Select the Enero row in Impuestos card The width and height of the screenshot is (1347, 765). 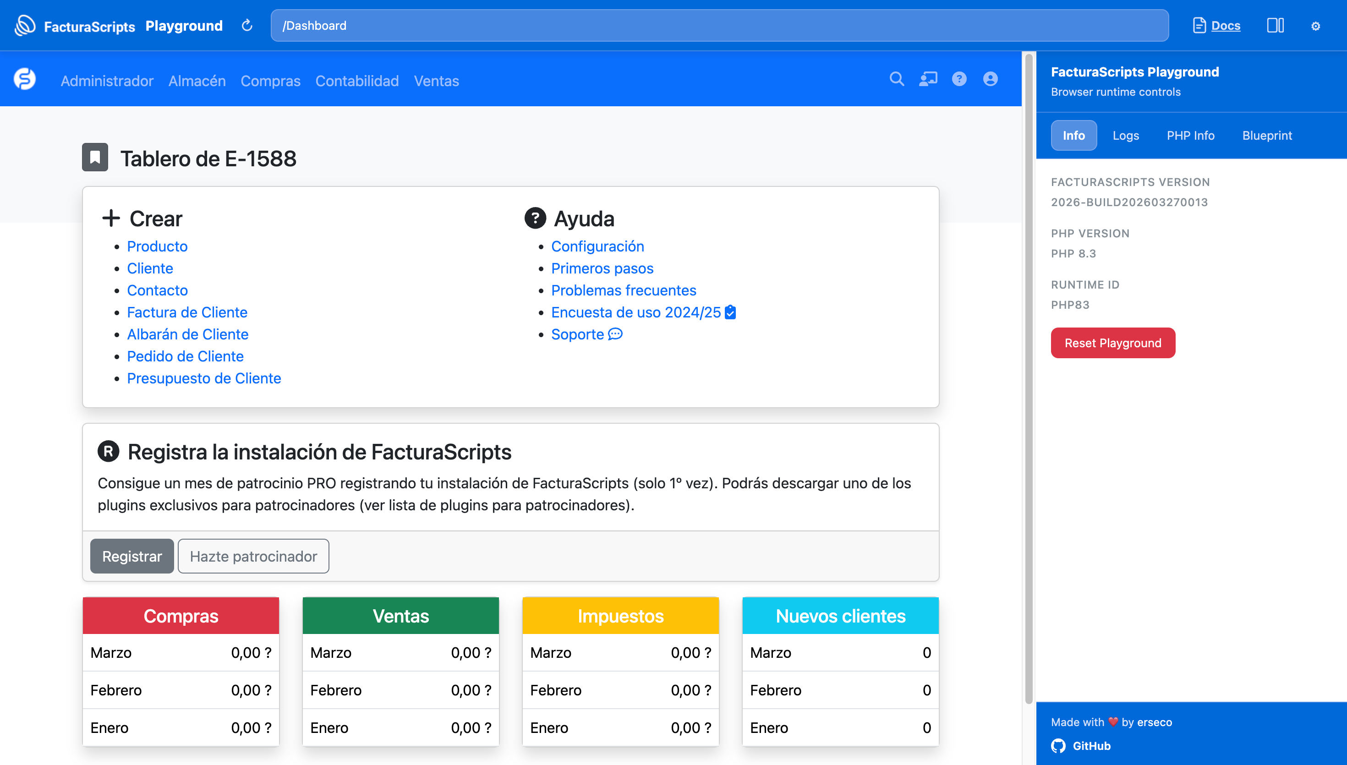[x=620, y=728]
